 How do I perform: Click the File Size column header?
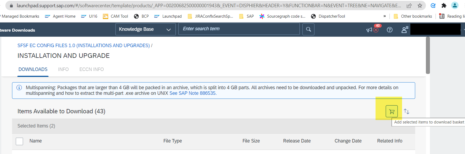tap(251, 141)
